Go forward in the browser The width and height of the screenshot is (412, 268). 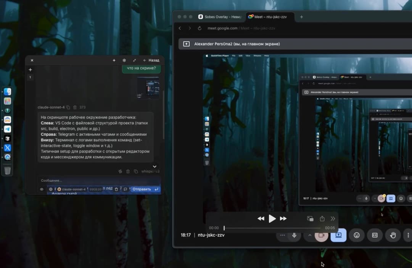tap(190, 28)
